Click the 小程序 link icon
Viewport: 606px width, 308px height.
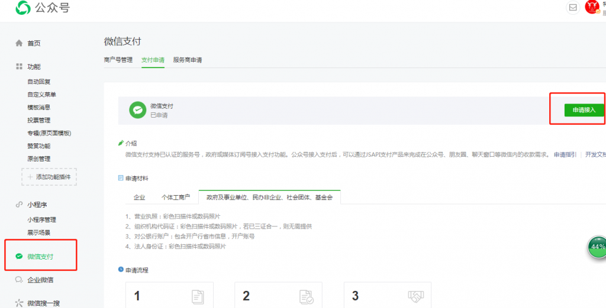(x=19, y=204)
